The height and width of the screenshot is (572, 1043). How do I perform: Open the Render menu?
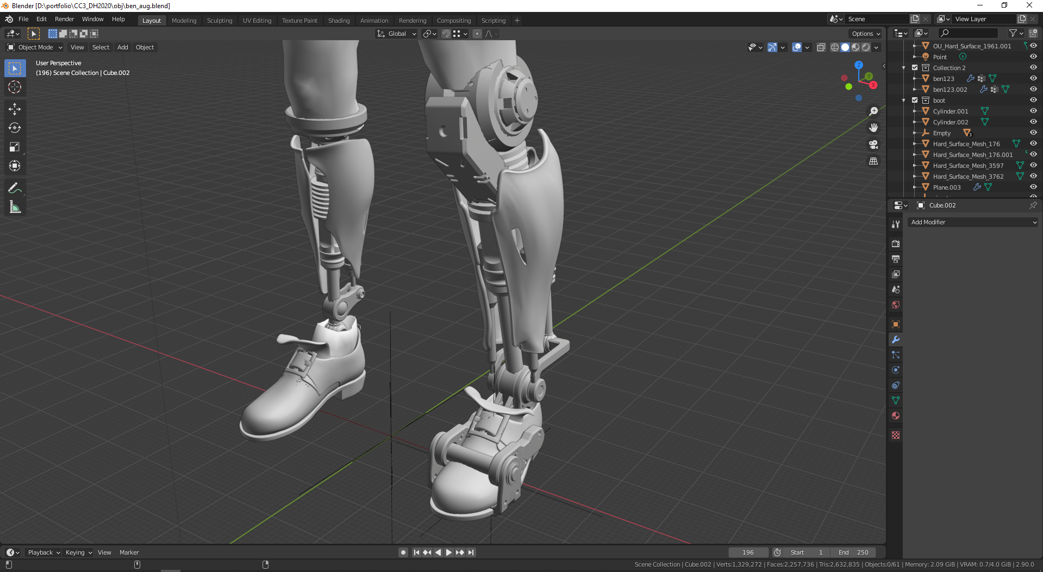tap(64, 19)
